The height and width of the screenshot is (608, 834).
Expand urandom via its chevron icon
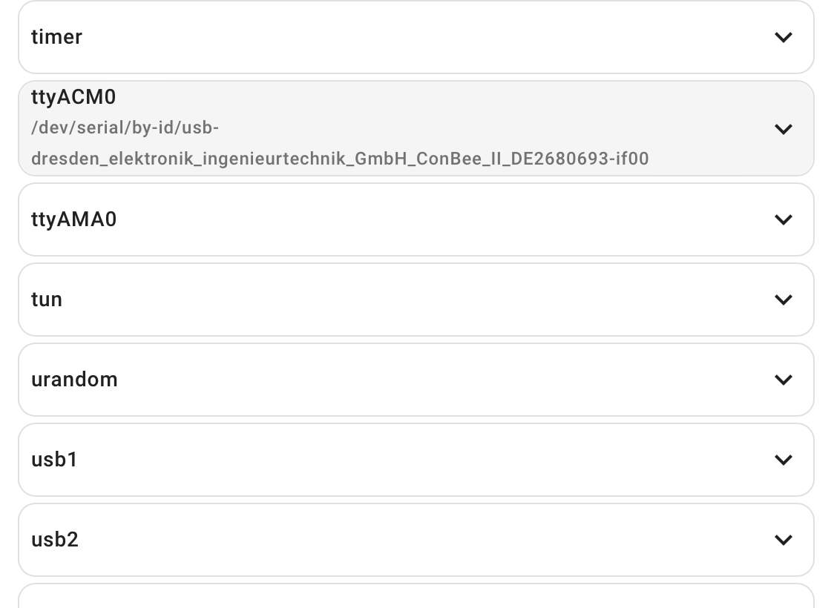(783, 380)
